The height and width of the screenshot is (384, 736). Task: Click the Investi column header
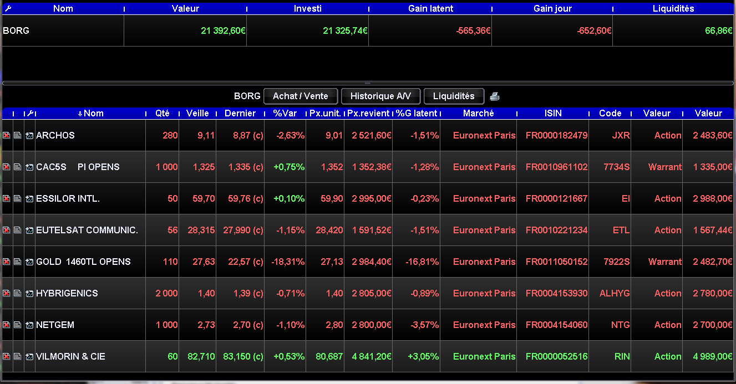[308, 8]
